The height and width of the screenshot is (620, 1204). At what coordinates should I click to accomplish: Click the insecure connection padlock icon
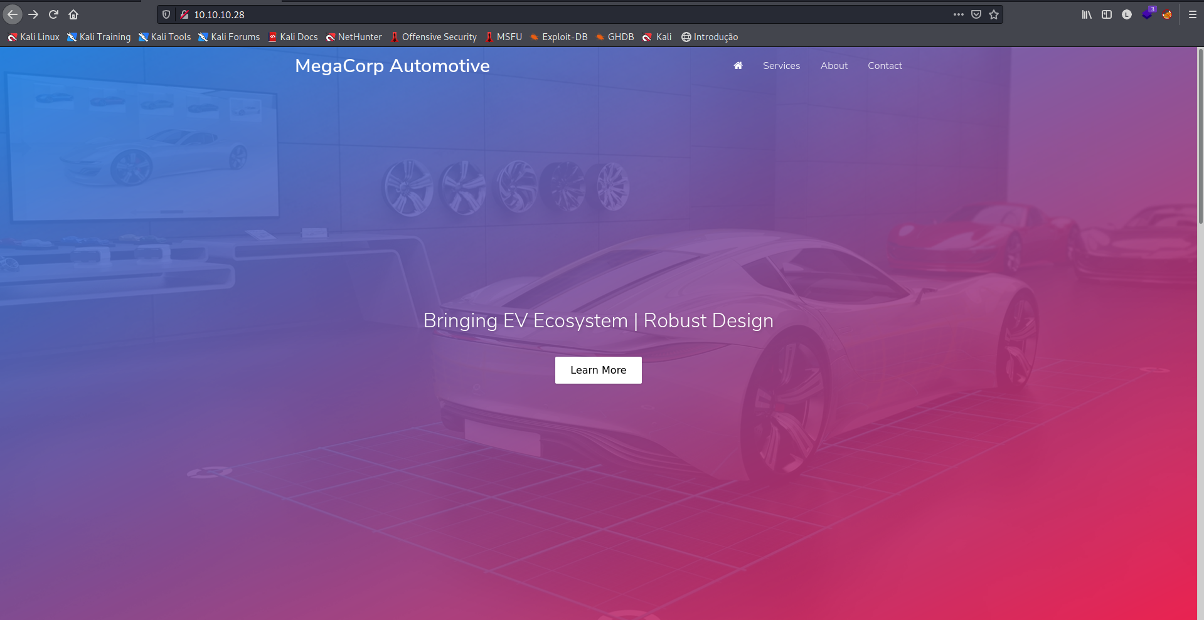pyautogui.click(x=184, y=14)
